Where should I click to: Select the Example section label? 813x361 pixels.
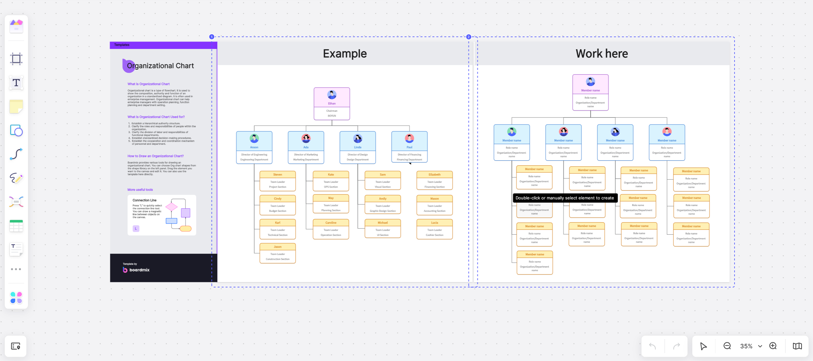[344, 53]
